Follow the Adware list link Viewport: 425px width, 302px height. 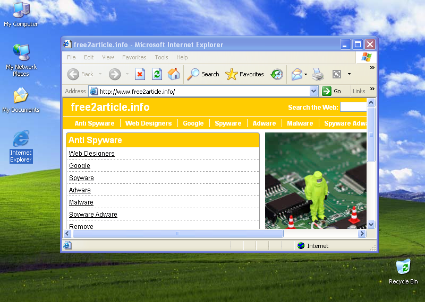click(x=80, y=190)
